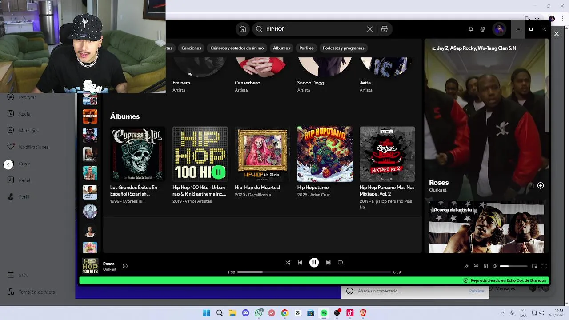
Task: Enter full screen player view
Action: point(544,266)
